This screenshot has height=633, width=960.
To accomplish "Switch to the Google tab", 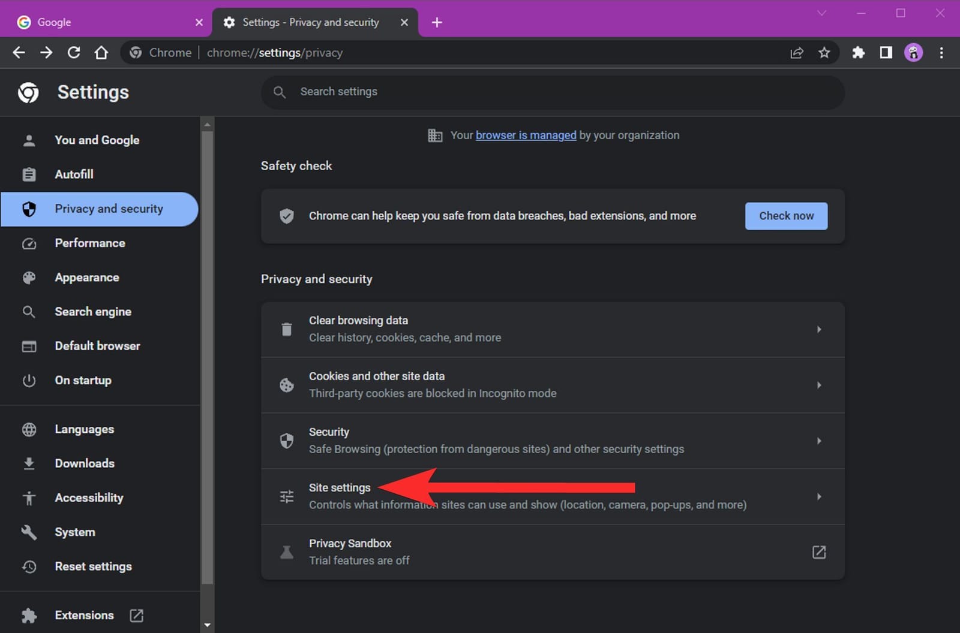I will 90,22.
